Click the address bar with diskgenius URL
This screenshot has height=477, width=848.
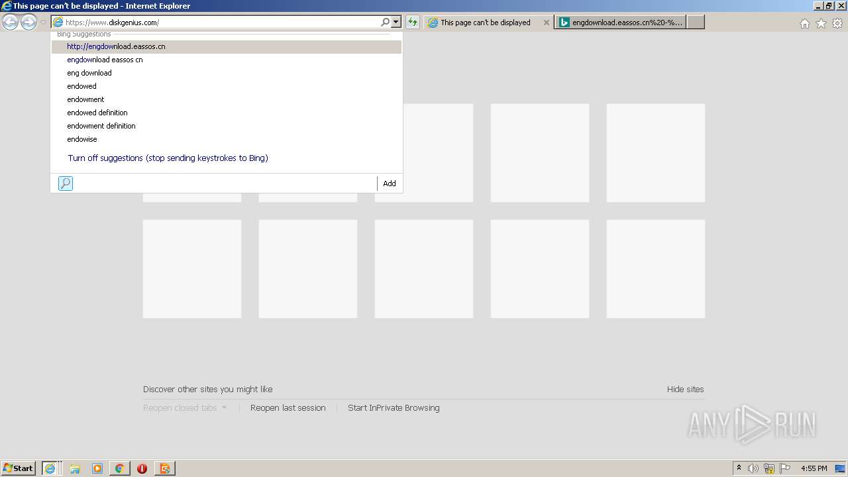pos(222,23)
